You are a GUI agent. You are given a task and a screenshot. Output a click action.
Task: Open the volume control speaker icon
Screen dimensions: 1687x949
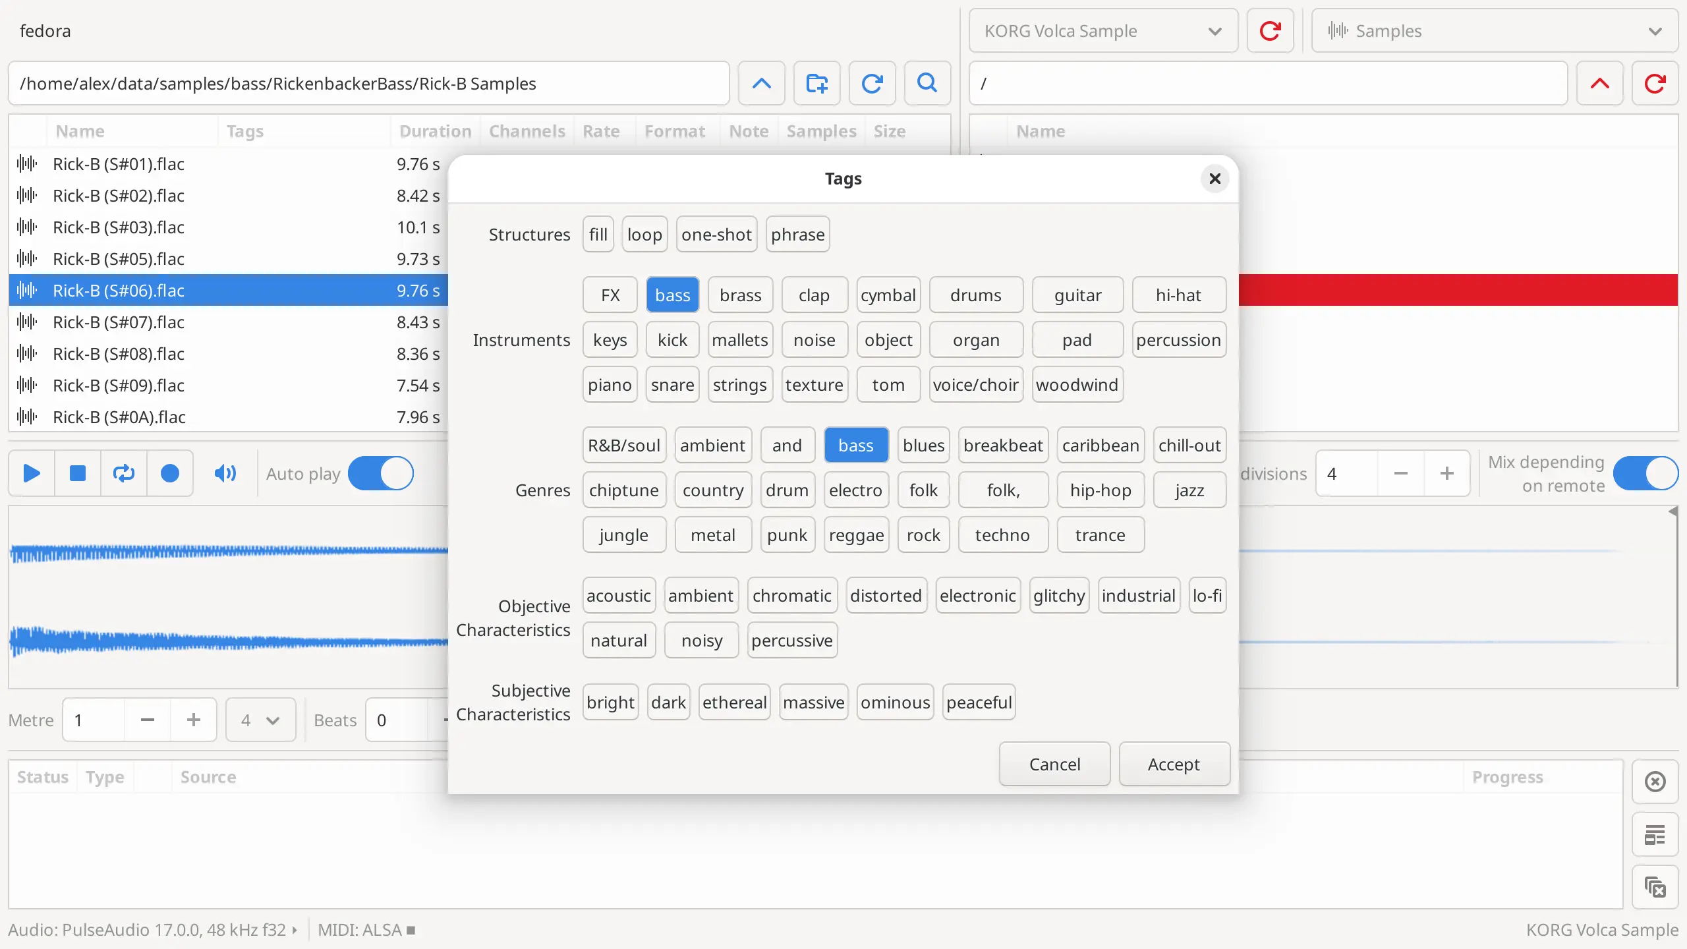(x=225, y=473)
